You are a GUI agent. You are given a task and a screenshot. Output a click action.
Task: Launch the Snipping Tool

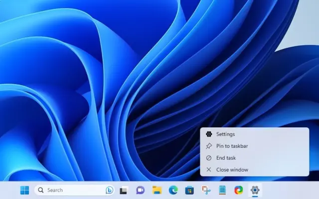(206, 190)
